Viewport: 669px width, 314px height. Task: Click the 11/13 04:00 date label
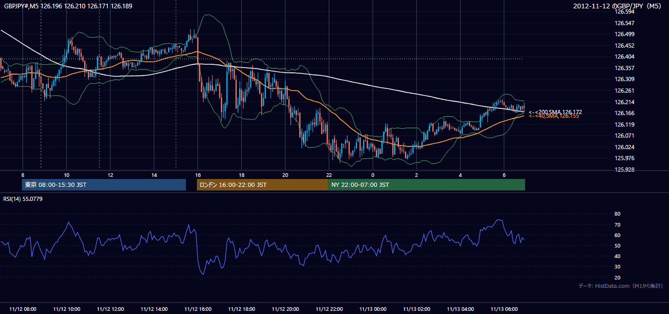(x=460, y=309)
